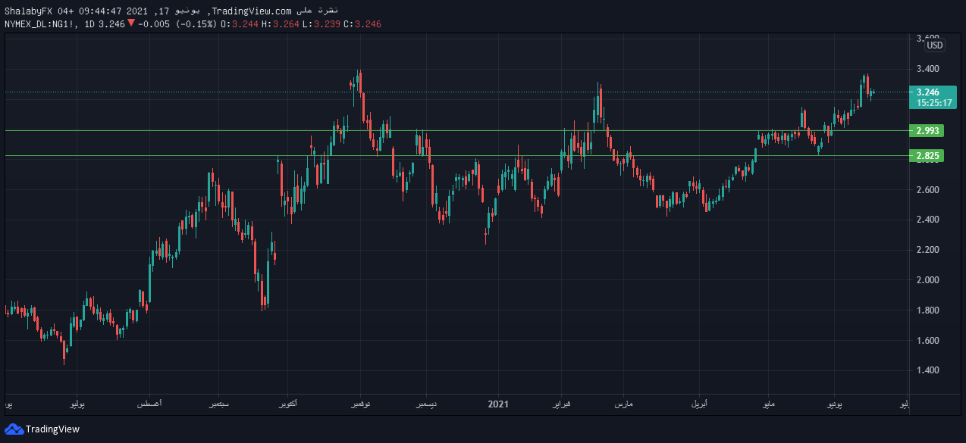Click the high price value 3.264

coord(286,24)
